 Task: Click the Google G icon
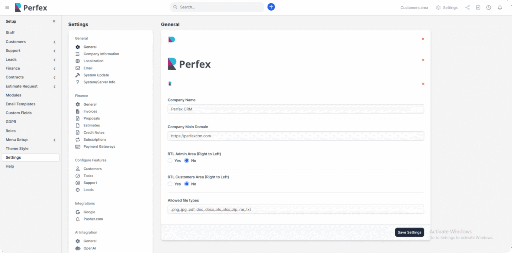(x=77, y=212)
